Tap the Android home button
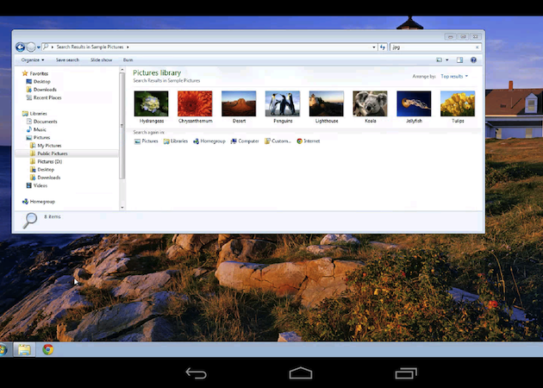The width and height of the screenshot is (543, 388). pyautogui.click(x=300, y=373)
